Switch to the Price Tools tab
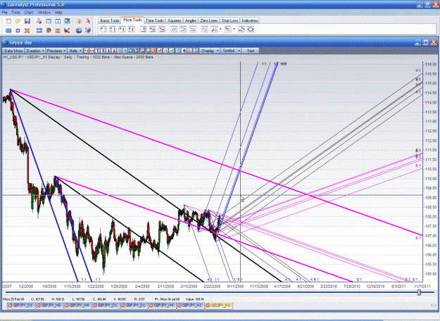The height and width of the screenshot is (321, 440). (132, 20)
